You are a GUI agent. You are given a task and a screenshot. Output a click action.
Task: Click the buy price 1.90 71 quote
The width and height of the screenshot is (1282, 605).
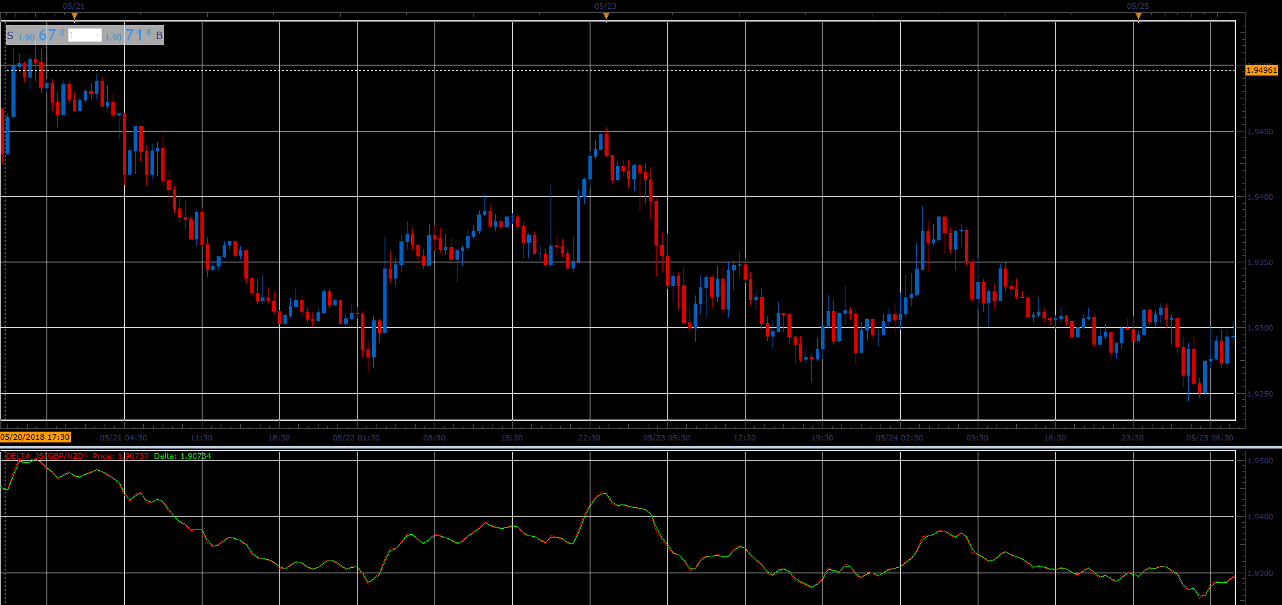pyautogui.click(x=128, y=35)
